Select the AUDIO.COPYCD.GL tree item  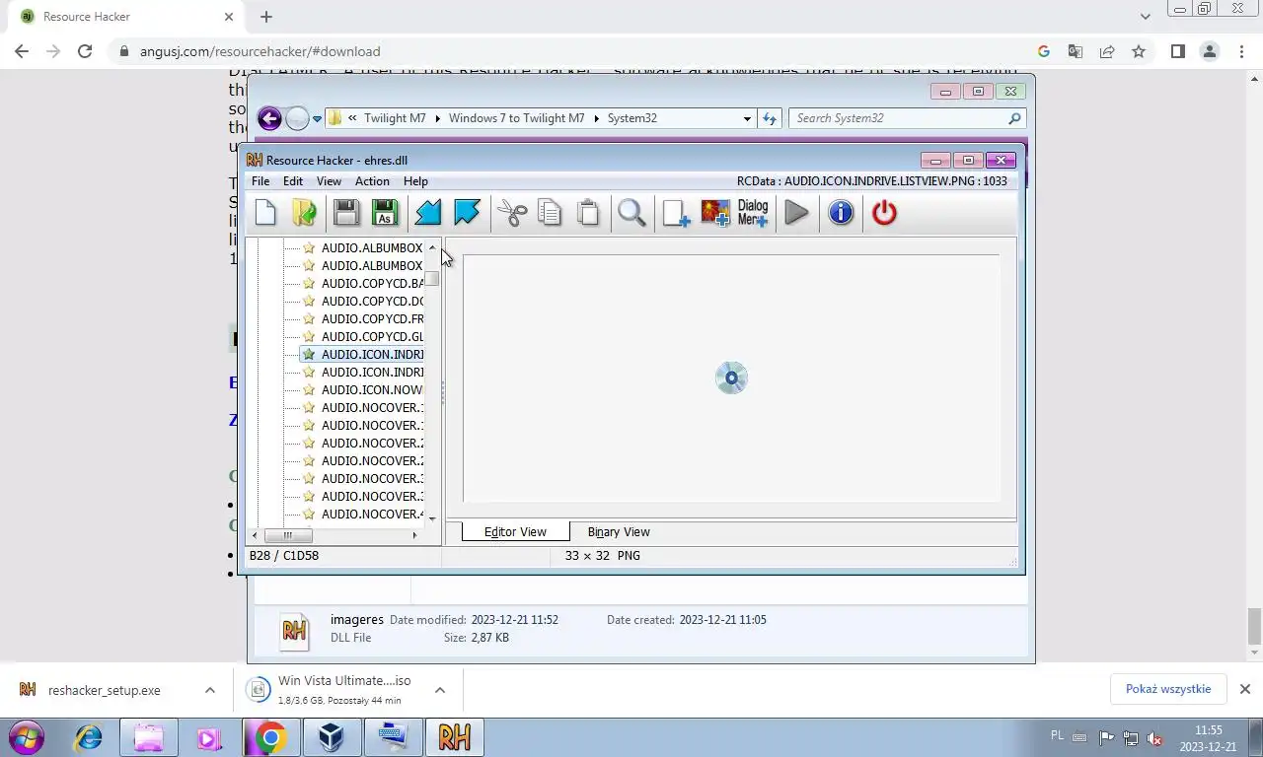click(372, 336)
